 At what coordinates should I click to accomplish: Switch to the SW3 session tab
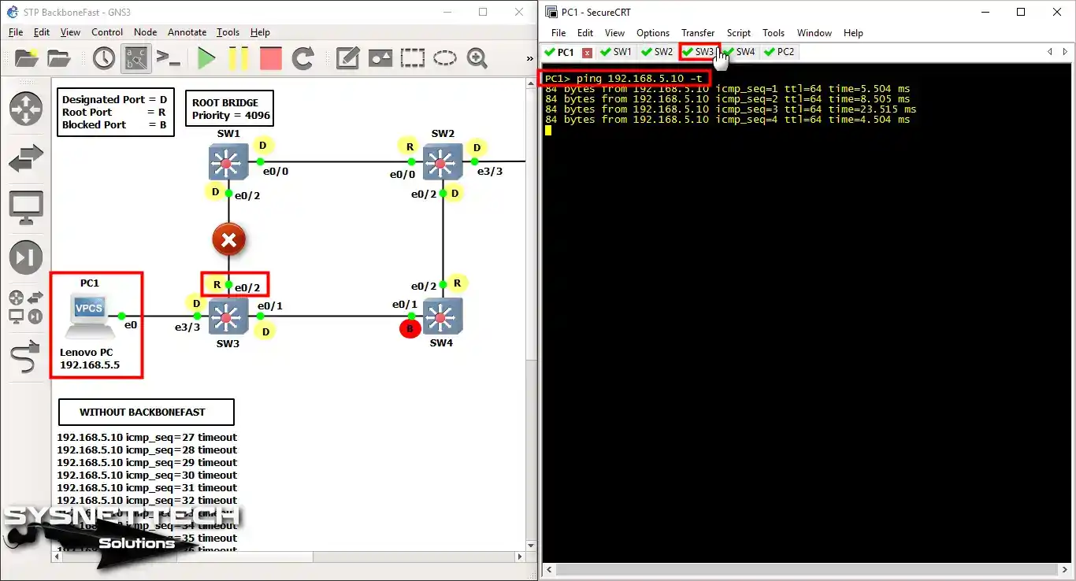click(x=699, y=52)
